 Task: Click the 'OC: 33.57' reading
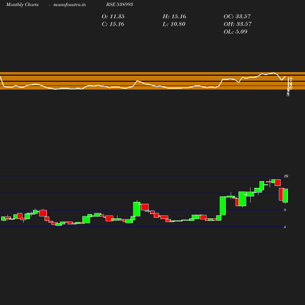pos(237,16)
